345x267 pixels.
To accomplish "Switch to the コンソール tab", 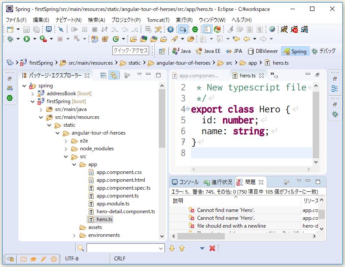I will [x=185, y=182].
